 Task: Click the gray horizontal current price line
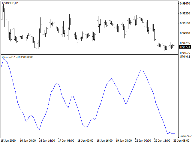point(90,47)
